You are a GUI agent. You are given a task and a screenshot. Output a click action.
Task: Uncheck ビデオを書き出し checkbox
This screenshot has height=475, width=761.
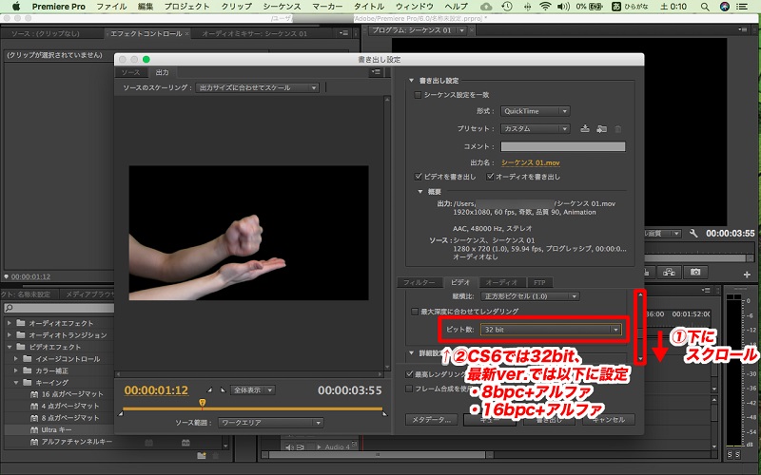(x=420, y=177)
